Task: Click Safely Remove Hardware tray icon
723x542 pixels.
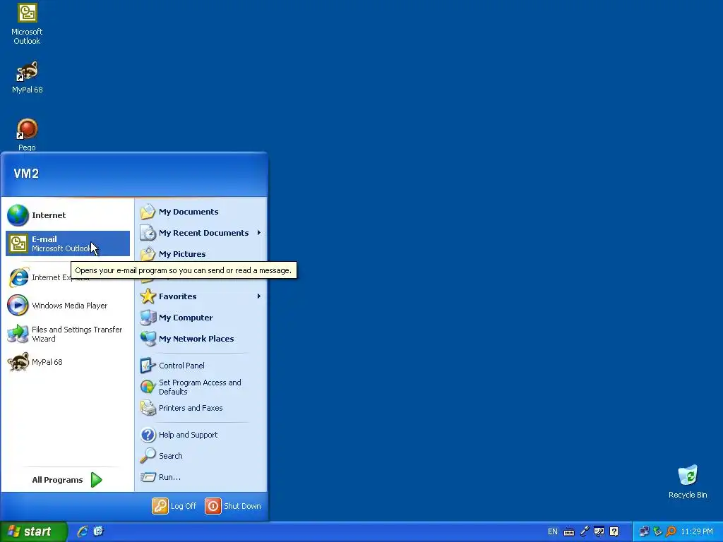Action: point(657,532)
